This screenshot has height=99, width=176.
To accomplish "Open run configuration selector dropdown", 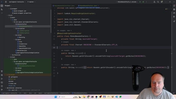I will pos(127,2).
